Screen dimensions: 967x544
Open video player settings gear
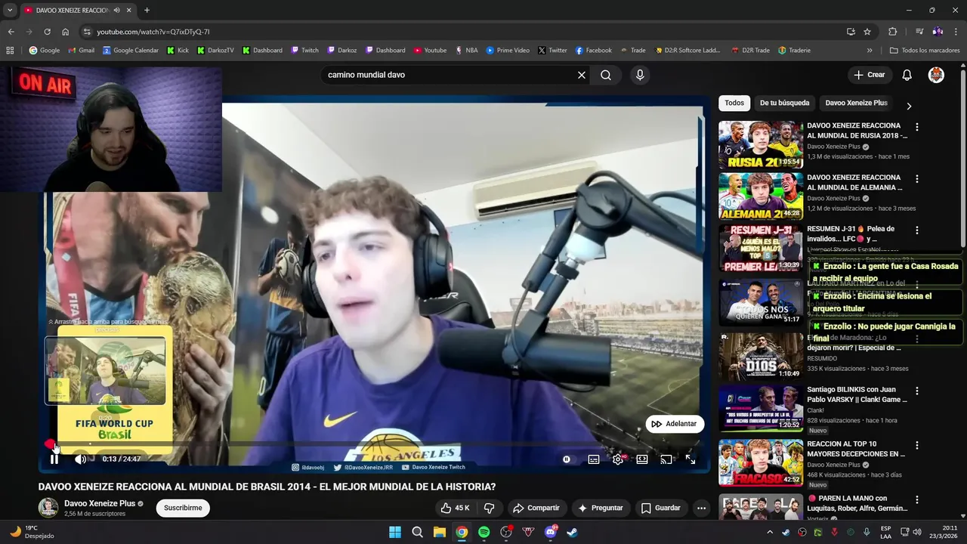(x=618, y=459)
